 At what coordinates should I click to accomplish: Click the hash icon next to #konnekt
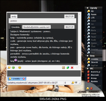click(88, 75)
